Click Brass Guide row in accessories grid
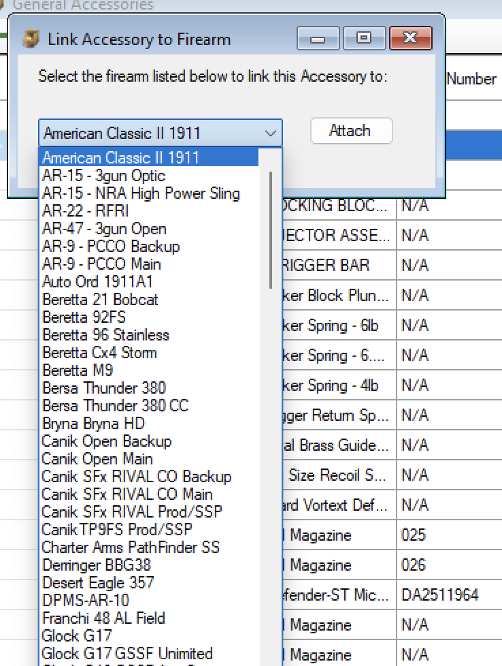Image resolution: width=502 pixels, height=666 pixels. tap(339, 445)
